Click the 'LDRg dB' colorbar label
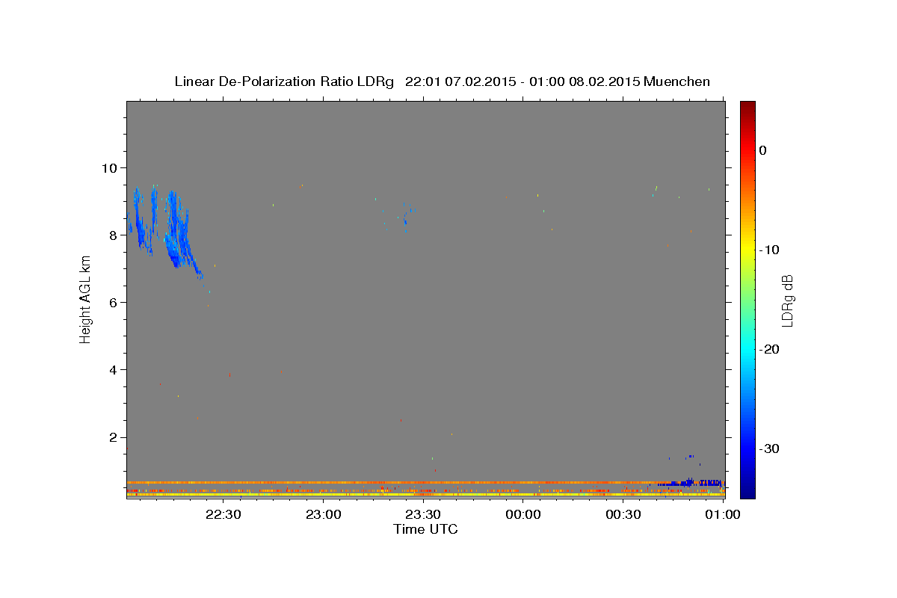The image size is (897, 598). (x=786, y=300)
